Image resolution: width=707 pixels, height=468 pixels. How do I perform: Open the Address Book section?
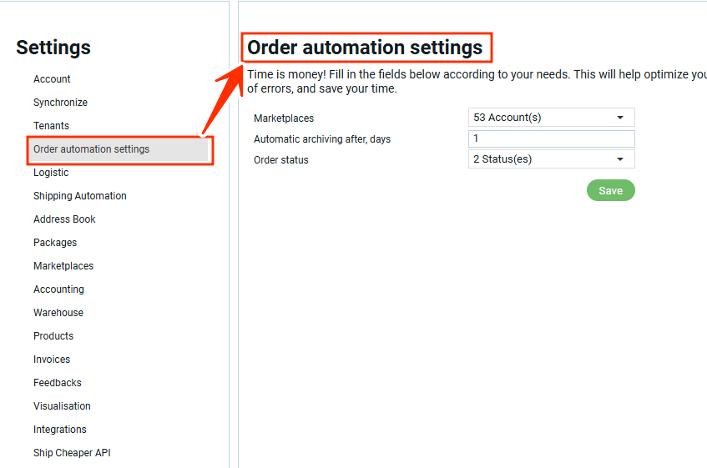click(64, 219)
